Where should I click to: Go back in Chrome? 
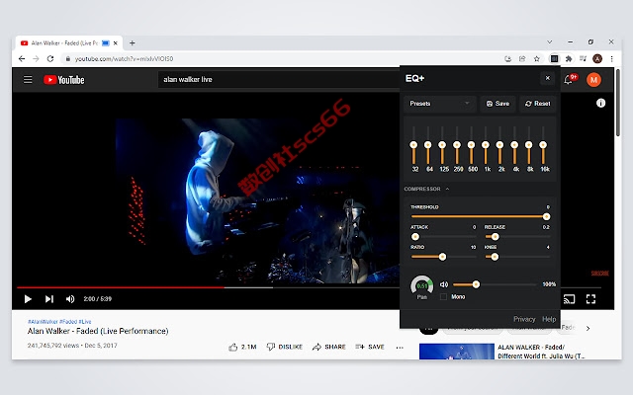click(22, 59)
